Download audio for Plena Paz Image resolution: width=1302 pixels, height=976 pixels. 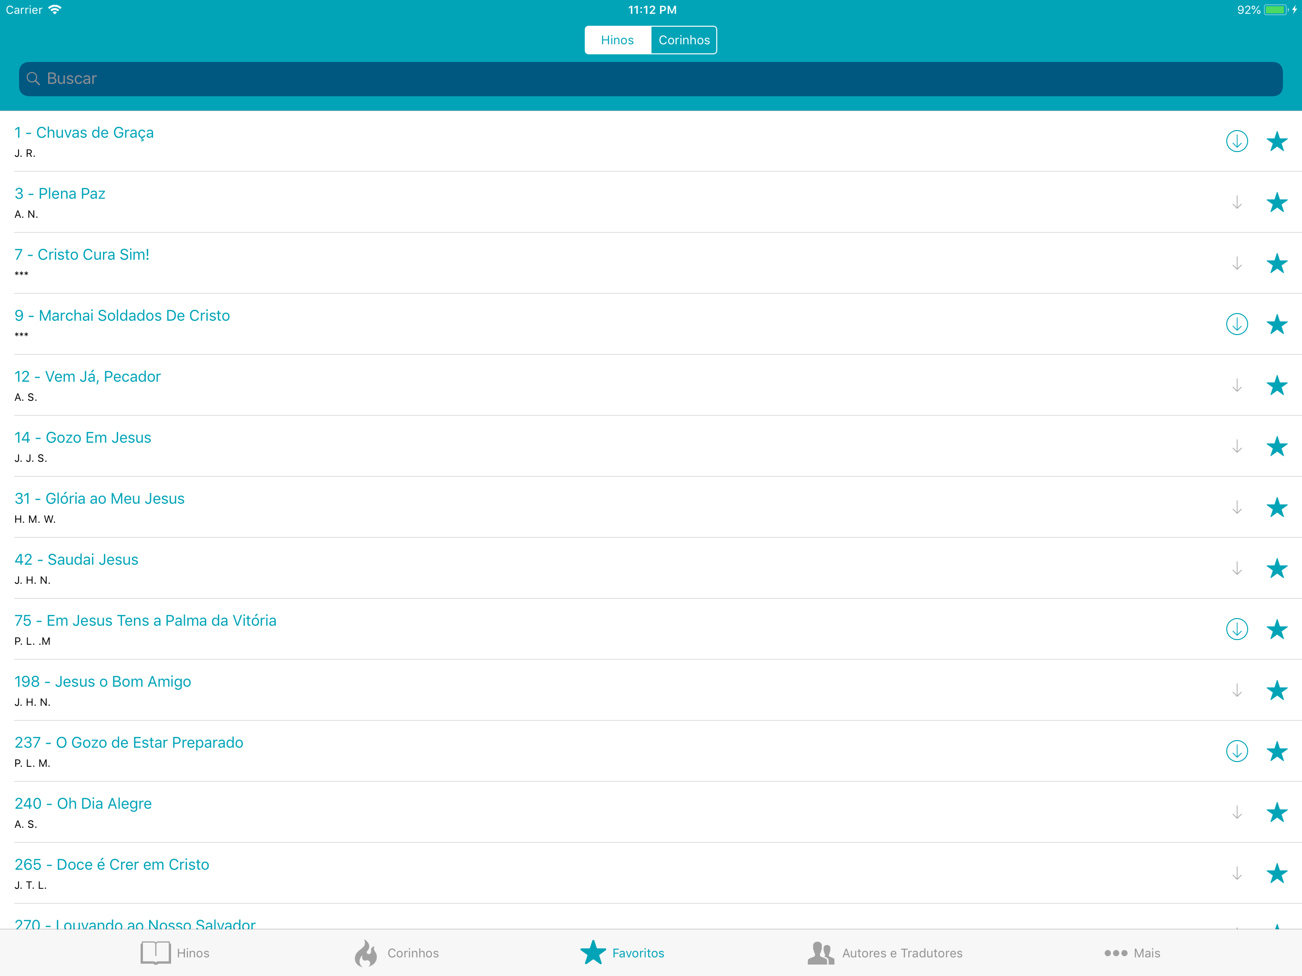(1237, 203)
